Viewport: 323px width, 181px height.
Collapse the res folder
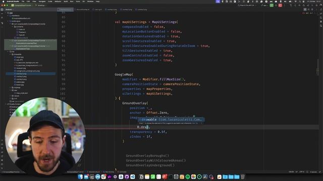pos(8,51)
